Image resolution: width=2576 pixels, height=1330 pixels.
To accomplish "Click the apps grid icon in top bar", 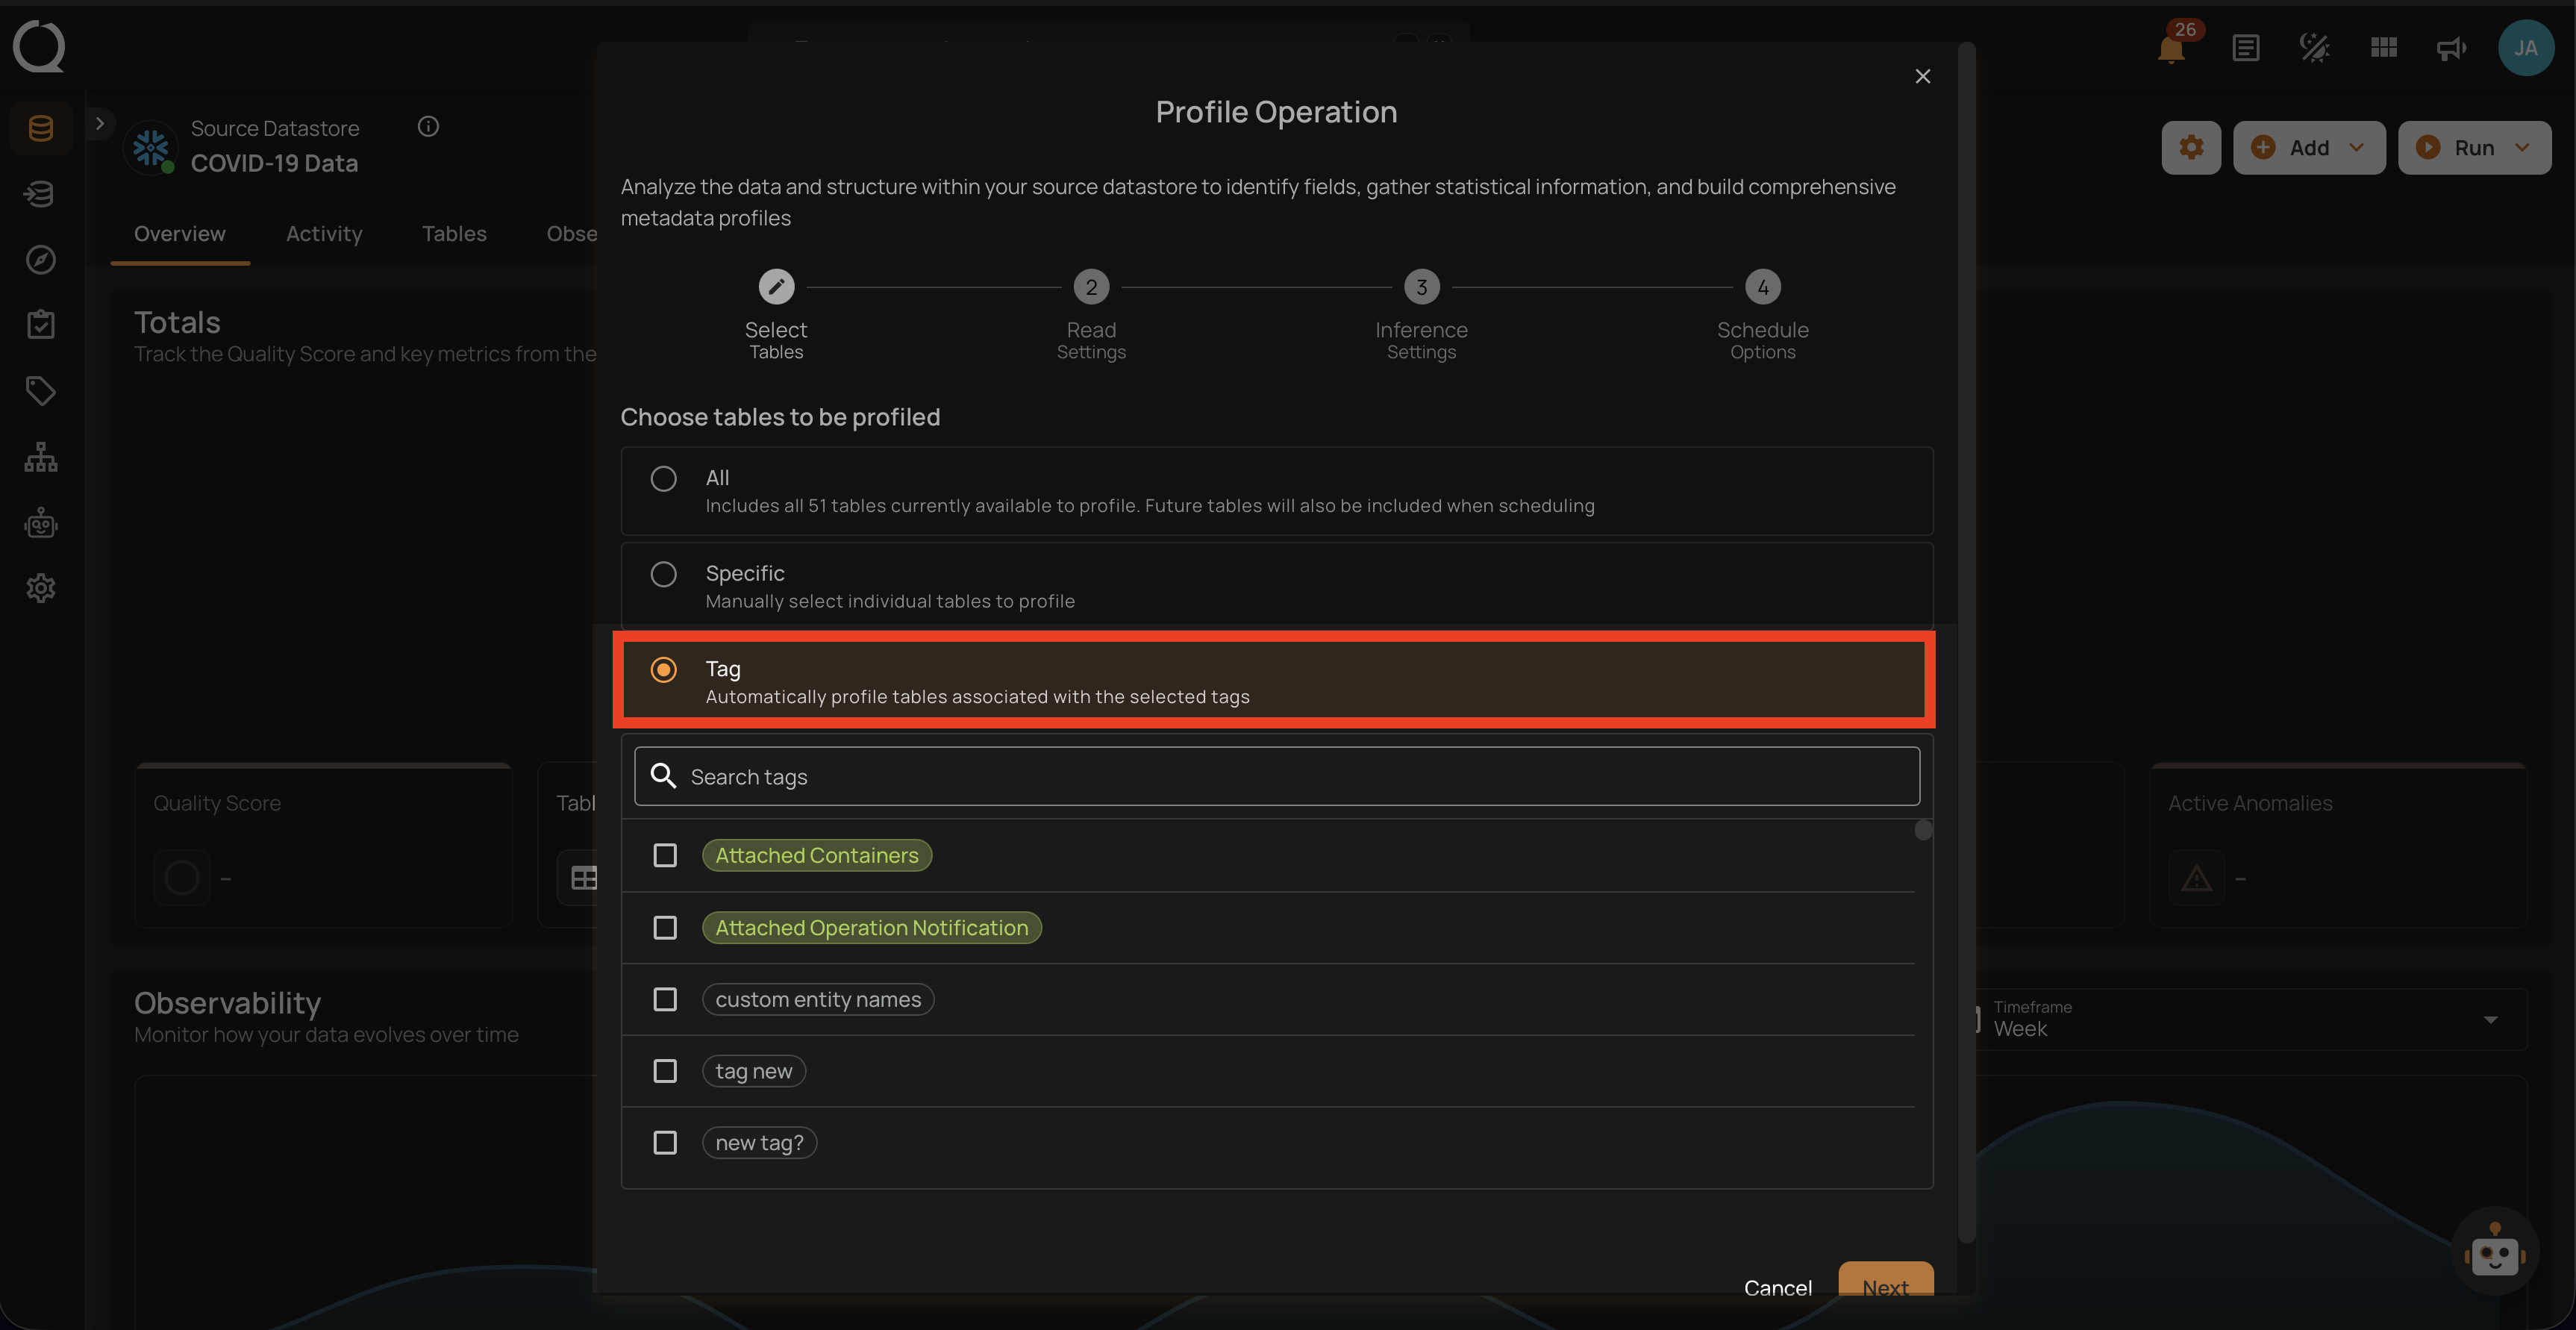I will pos(2383,47).
